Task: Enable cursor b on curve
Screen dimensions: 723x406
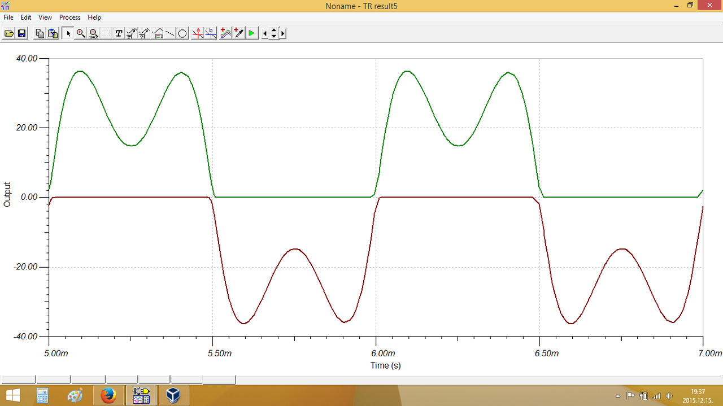Action: click(x=211, y=33)
